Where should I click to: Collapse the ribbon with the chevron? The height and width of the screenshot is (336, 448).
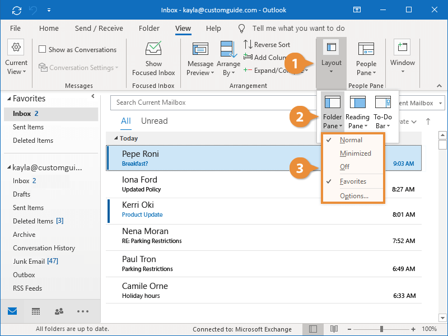point(439,86)
